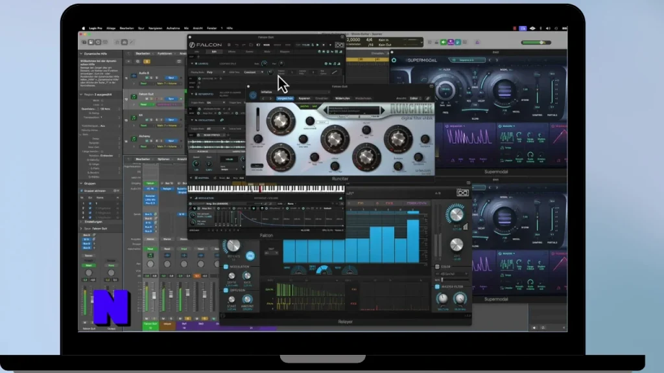Click the yellow S solo button above tracks
The width and height of the screenshot is (664, 373).
(x=147, y=62)
